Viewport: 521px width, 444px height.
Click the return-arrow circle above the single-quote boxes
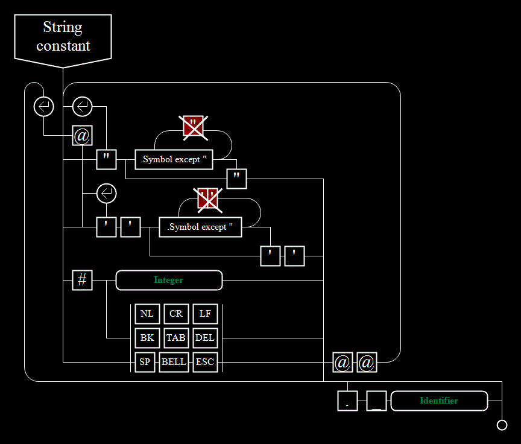[106, 194]
